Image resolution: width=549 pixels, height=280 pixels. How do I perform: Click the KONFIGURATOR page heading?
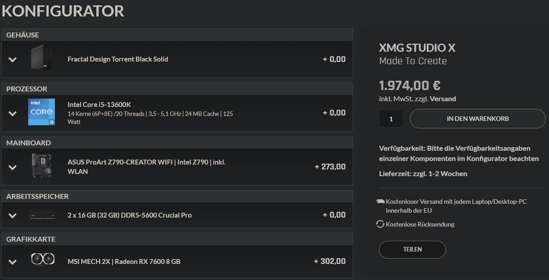point(63,11)
